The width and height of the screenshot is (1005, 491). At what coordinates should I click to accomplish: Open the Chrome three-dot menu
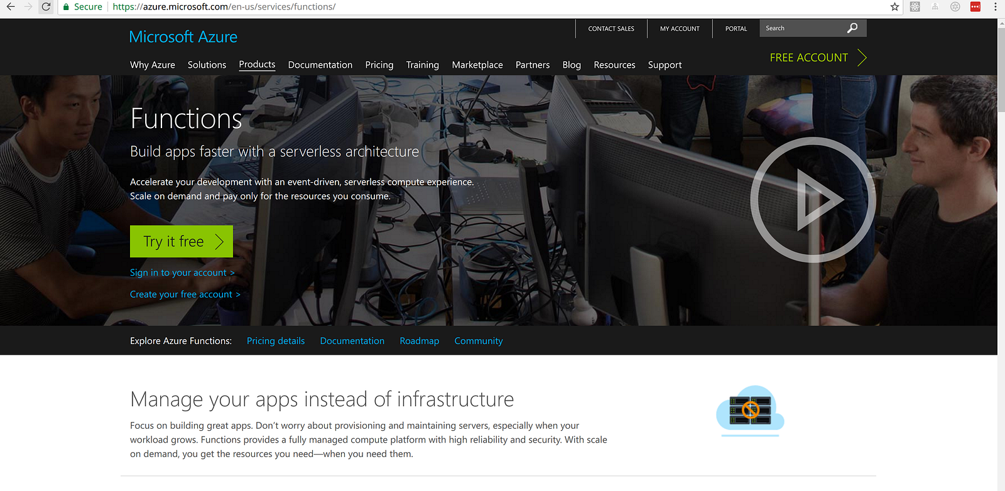click(x=996, y=7)
